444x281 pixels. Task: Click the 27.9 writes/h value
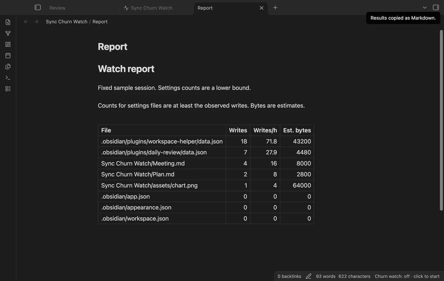(x=271, y=152)
